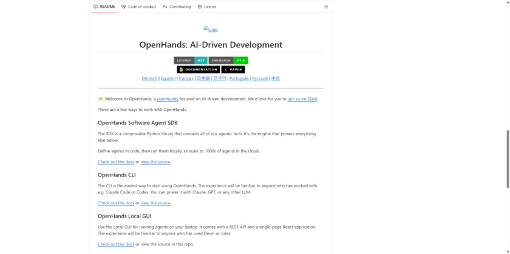Switch README language to Português

point(239,79)
